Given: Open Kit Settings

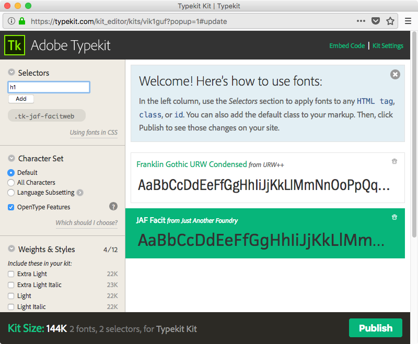Looking at the screenshot, I should tap(388, 46).
